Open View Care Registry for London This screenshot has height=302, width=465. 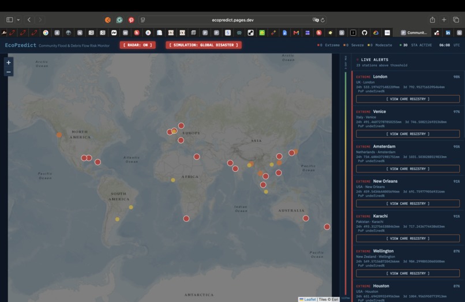tap(408, 99)
